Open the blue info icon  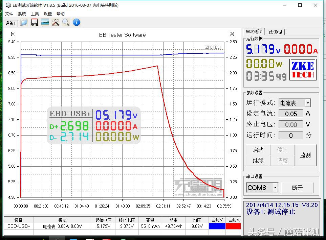(77, 22)
